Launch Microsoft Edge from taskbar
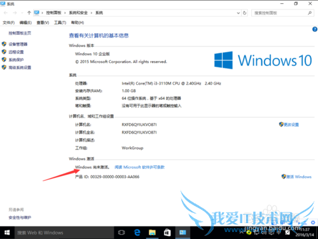The width and height of the screenshot is (318, 239). [x=137, y=233]
